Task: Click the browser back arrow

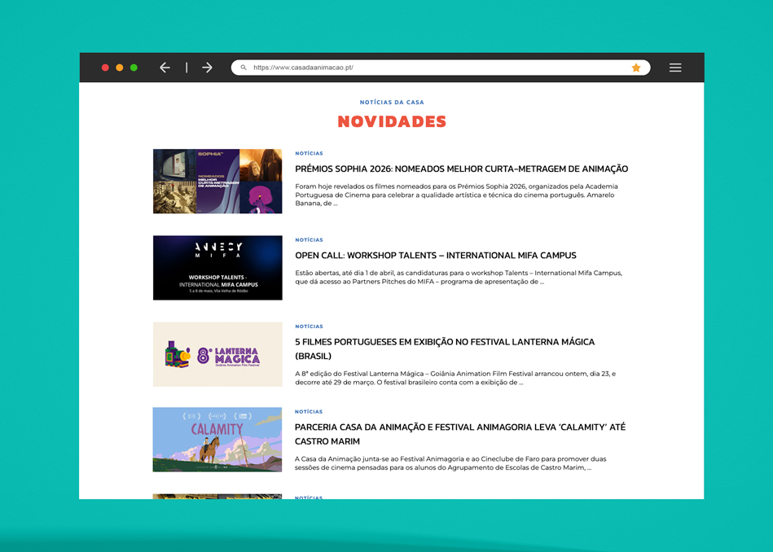Action: (x=165, y=68)
